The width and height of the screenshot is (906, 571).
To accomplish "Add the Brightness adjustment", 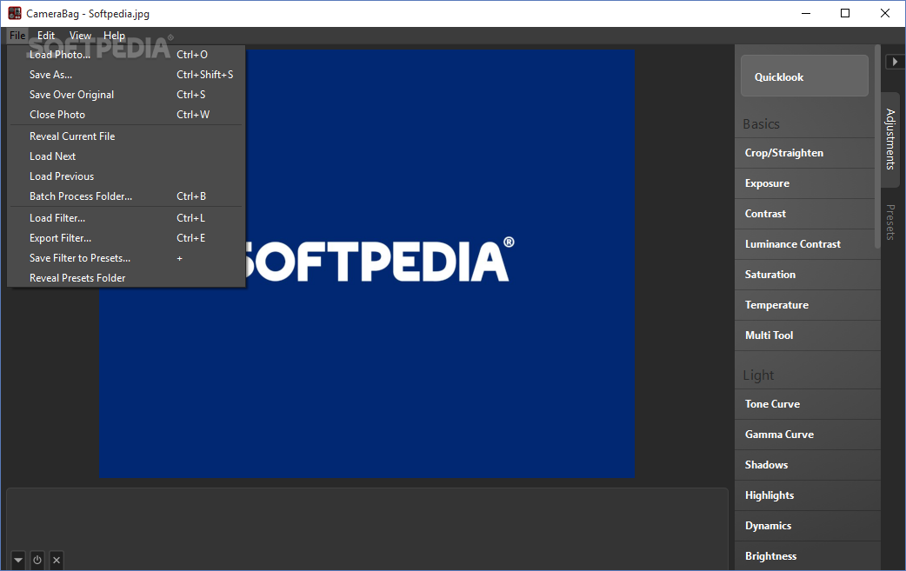I will pos(807,556).
